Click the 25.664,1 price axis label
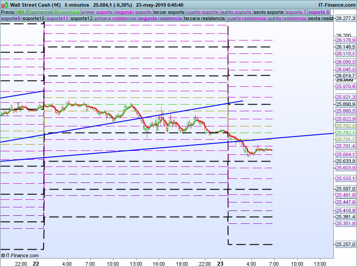Screen dimensions: 357x267 [x=345, y=154]
